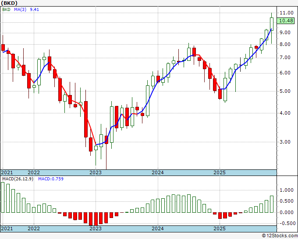Click the 6.00 price axis label
The image size is (298, 239).
285,73
